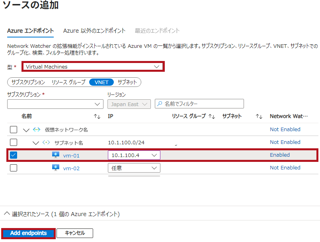This screenshot has width=320, height=242.
Task: Collapse the 選択されたソース section
Action: (x=7, y=214)
